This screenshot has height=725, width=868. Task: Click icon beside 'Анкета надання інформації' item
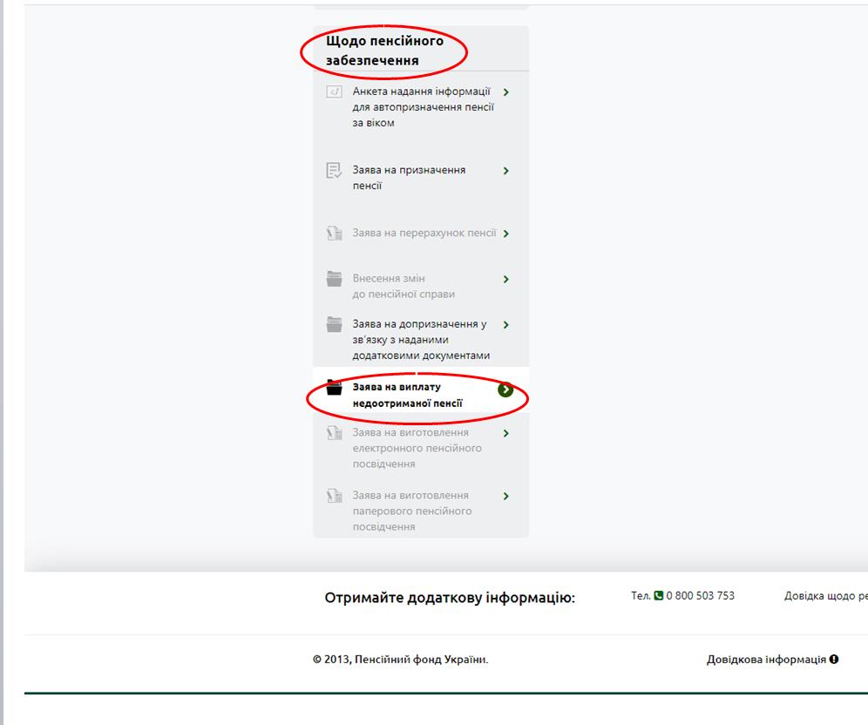pos(334,91)
